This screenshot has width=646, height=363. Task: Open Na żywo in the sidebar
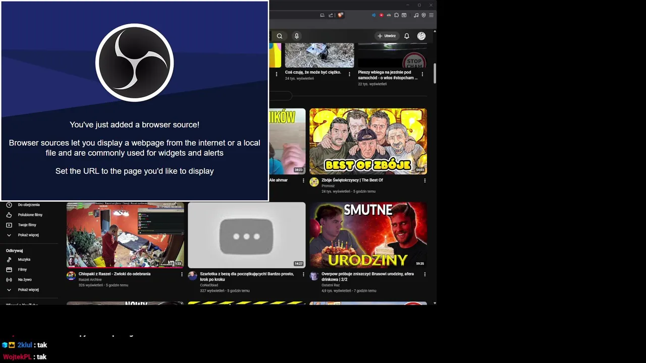25,280
